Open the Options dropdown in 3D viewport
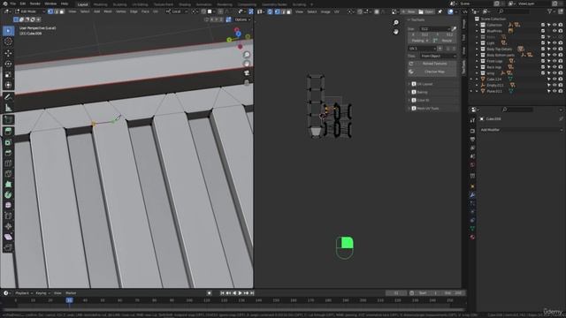566x318 pixels. coord(241,19)
